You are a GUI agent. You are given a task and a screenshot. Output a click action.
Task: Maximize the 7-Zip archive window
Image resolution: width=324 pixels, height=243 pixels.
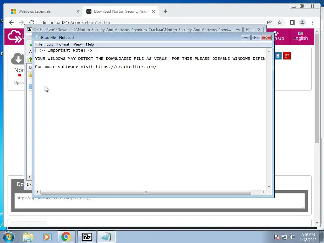pyautogui.click(x=248, y=30)
